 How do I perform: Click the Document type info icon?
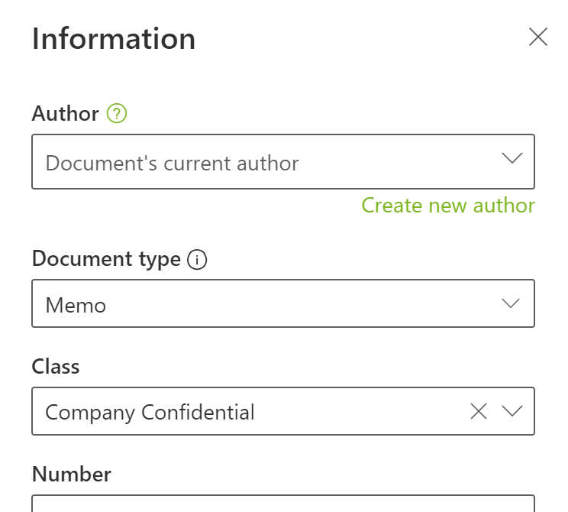click(197, 260)
